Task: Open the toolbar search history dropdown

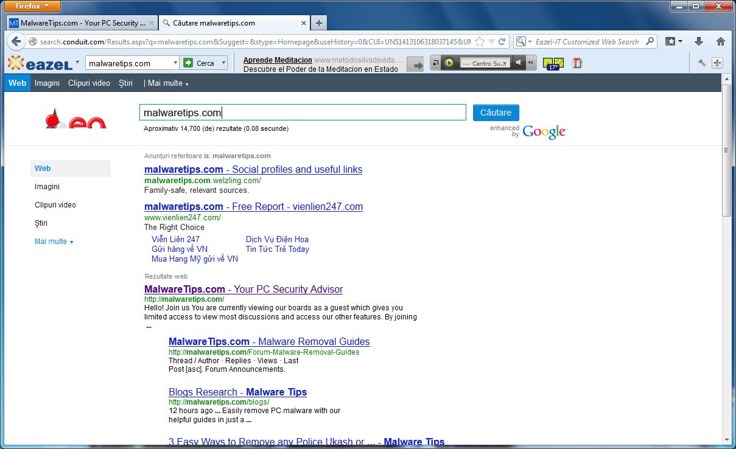Action: tap(175, 63)
